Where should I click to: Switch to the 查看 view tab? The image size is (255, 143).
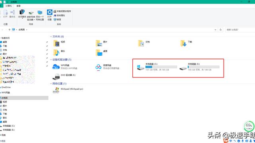[x=19, y=6]
